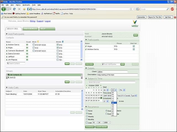Screen dimensions: 177x132
Task: Click Cameron Sturdevant's email envelope icon
Action: [x=27, y=51]
